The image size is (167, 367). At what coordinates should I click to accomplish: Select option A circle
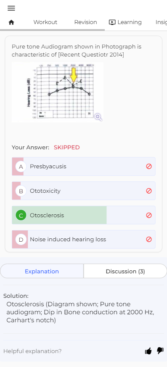coord(21,167)
